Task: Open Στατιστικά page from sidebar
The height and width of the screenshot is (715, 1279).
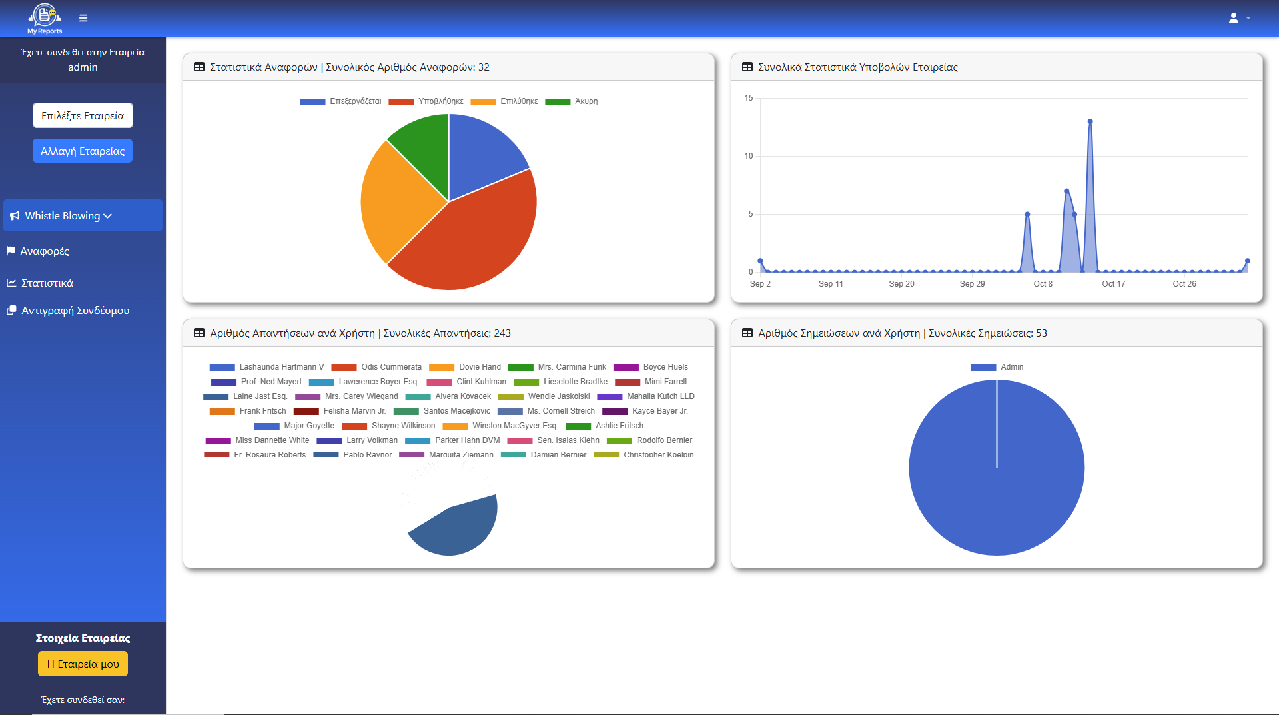Action: click(x=47, y=283)
